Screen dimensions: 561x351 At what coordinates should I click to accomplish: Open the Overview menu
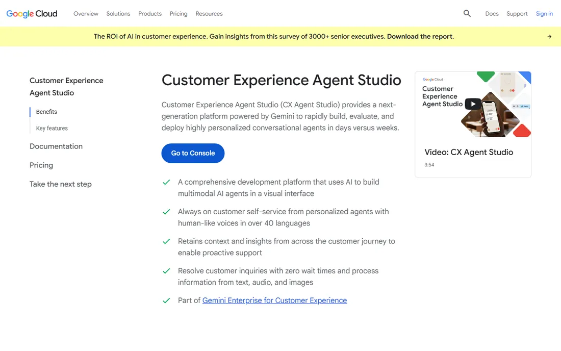(86, 14)
